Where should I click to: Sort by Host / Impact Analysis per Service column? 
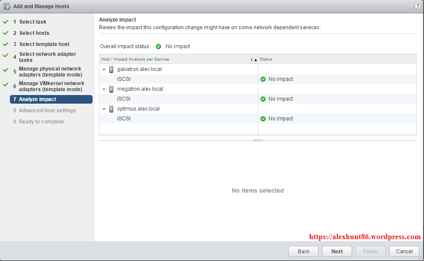tap(179, 59)
